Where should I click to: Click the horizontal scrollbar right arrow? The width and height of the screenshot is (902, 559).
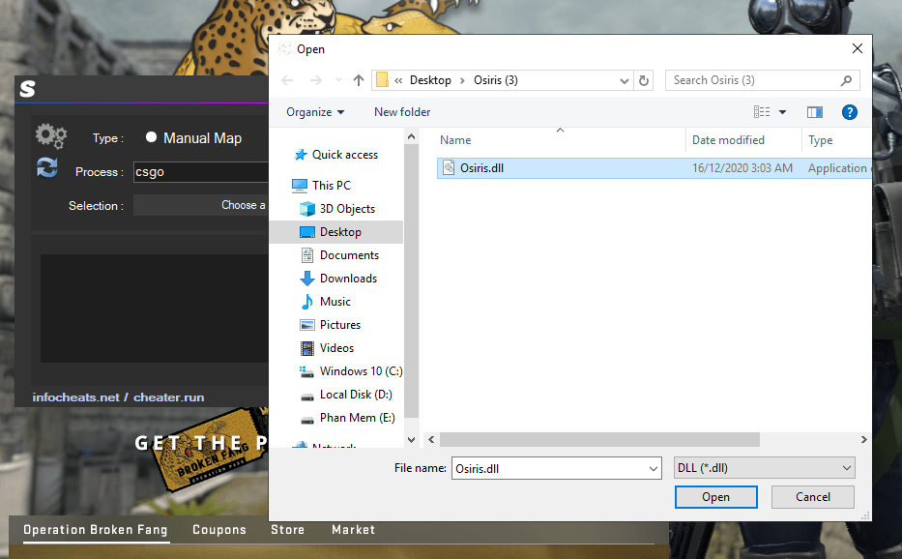(x=864, y=439)
